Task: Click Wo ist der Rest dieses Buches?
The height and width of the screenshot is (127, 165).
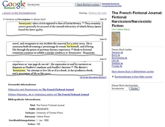Action: (x=93, y=78)
